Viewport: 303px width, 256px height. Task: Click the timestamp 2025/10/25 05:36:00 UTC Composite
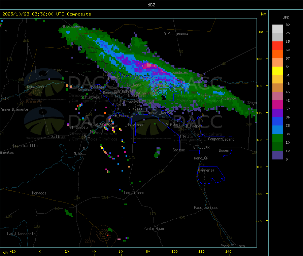[x=47, y=14]
